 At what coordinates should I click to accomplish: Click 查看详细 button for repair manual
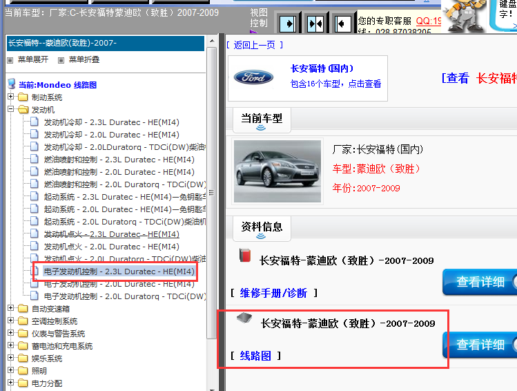[480, 282]
